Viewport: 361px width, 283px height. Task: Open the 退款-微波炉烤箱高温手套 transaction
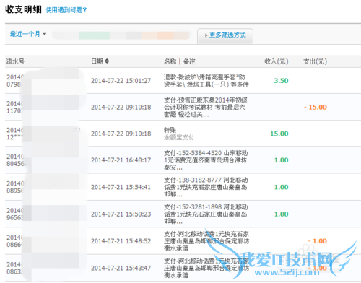[x=206, y=81]
